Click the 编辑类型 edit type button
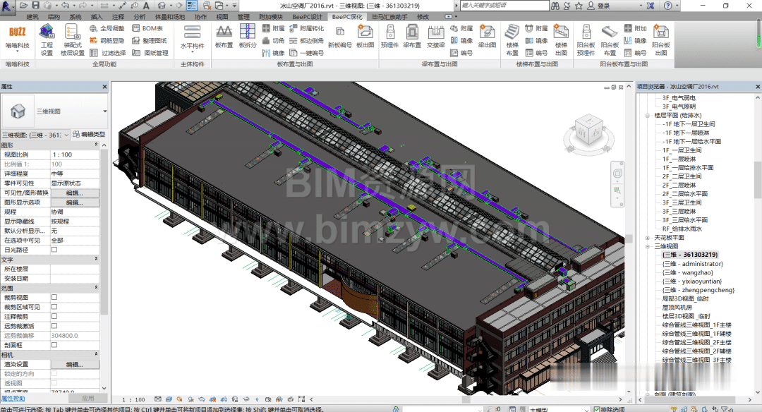Screen dimensions: 762x412 point(89,135)
